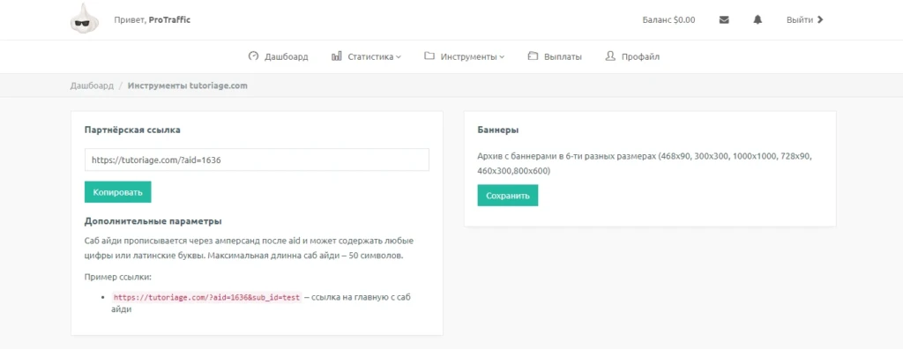Go to Дашбоард breadcrumb link

click(x=92, y=85)
